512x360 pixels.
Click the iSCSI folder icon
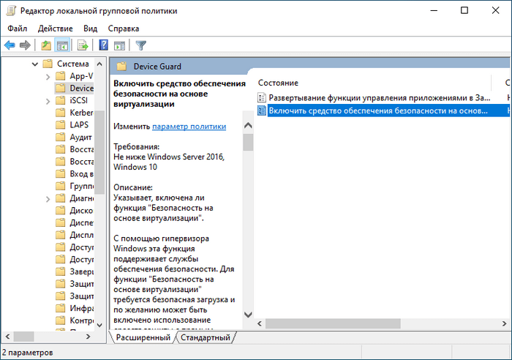61,101
